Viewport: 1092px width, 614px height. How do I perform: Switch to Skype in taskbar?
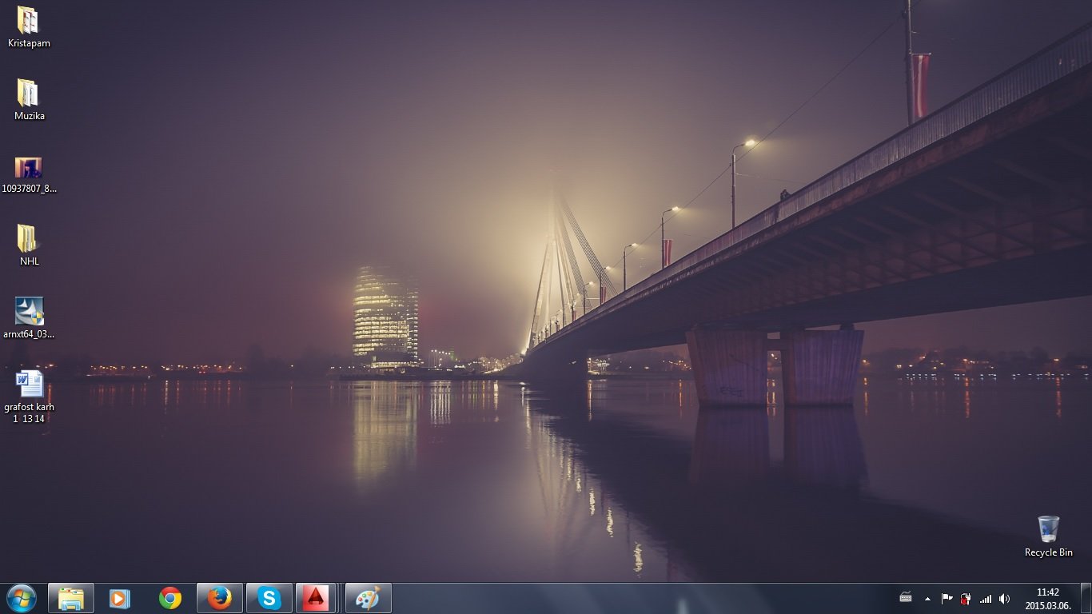[269, 598]
